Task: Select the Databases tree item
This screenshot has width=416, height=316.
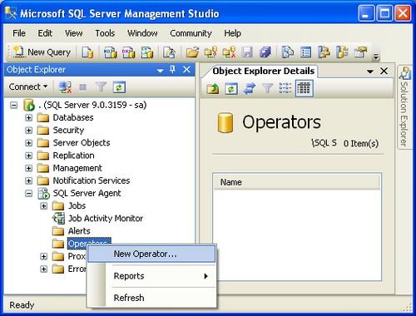Action: [x=73, y=117]
